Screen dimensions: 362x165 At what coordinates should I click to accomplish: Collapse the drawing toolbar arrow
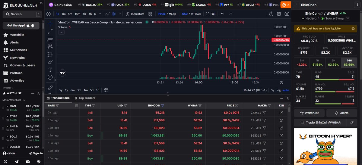point(55,80)
